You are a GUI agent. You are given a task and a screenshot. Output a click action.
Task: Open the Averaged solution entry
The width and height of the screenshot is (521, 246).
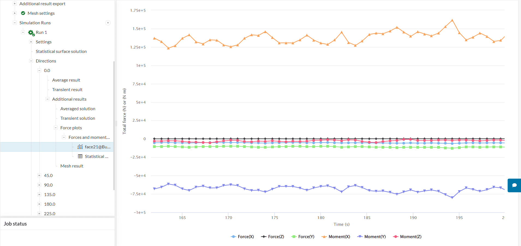(78, 109)
